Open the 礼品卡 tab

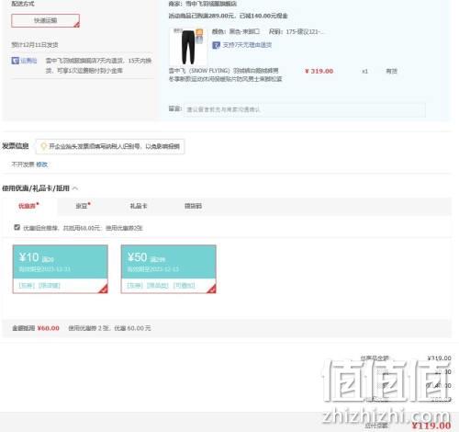point(139,206)
